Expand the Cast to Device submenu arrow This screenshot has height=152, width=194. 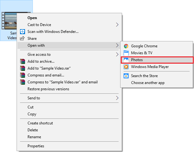click(117, 25)
